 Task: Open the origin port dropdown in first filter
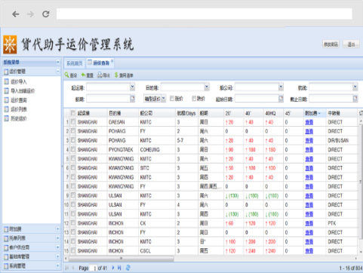pos(132,87)
